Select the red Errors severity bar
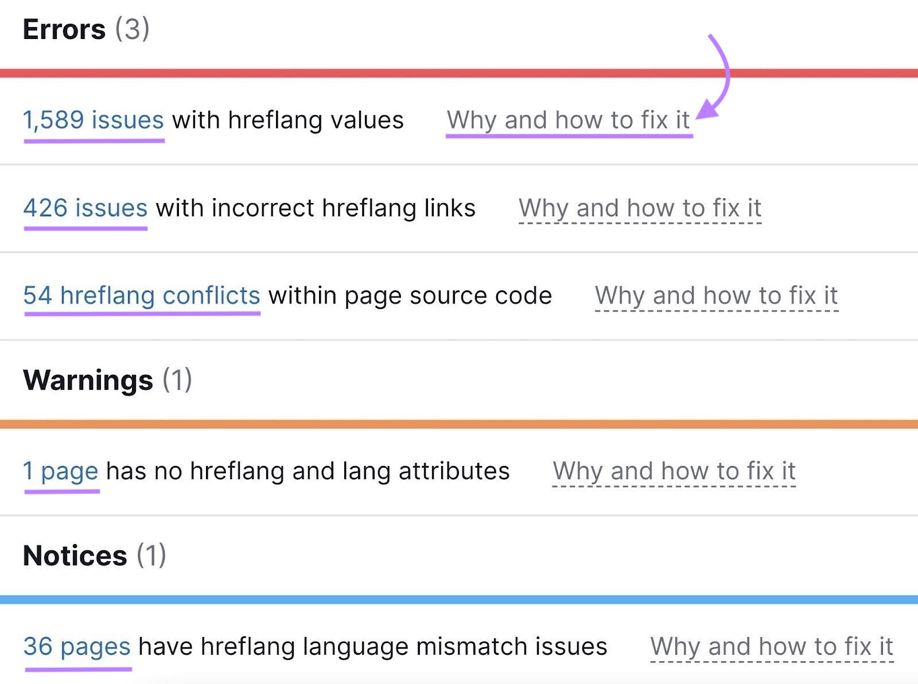Viewport: 918px width, 684px height. 459,73
